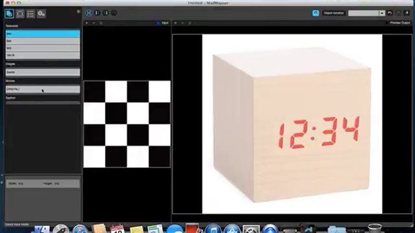Viewport: 415px width, 233px height.
Task: Select the third generator row in list
Action: 43,48
